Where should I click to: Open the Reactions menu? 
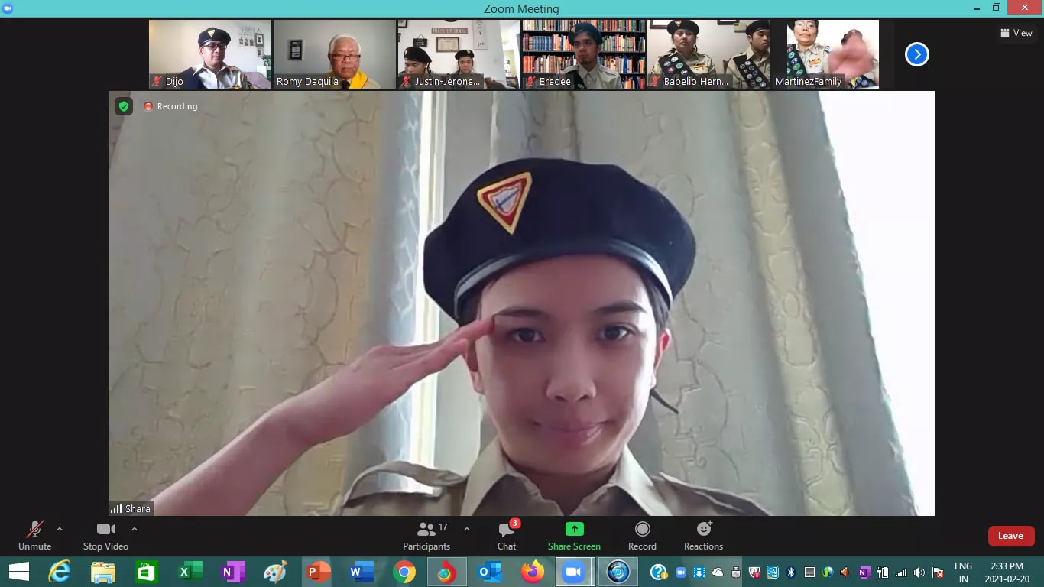pos(703,535)
